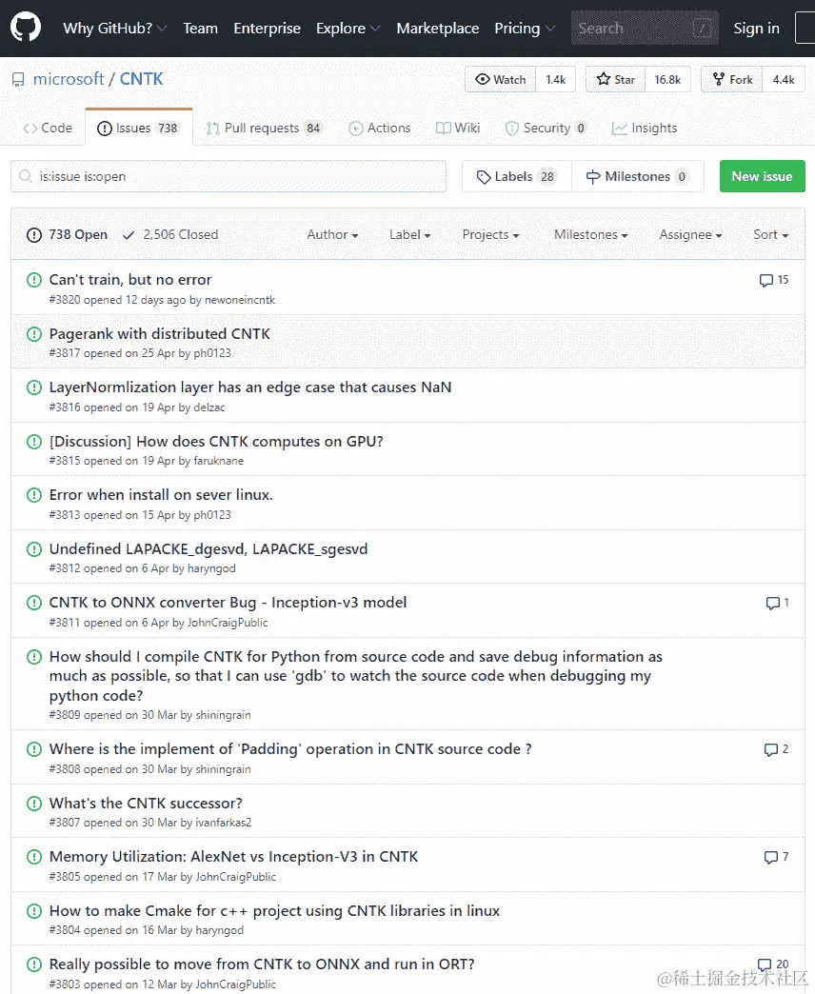Click the repository book icon beside microsoft
The height and width of the screenshot is (994, 815).
click(18, 80)
